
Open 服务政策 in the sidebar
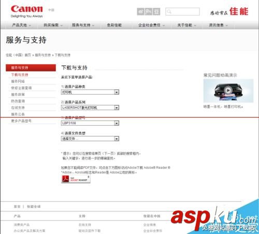18,94
